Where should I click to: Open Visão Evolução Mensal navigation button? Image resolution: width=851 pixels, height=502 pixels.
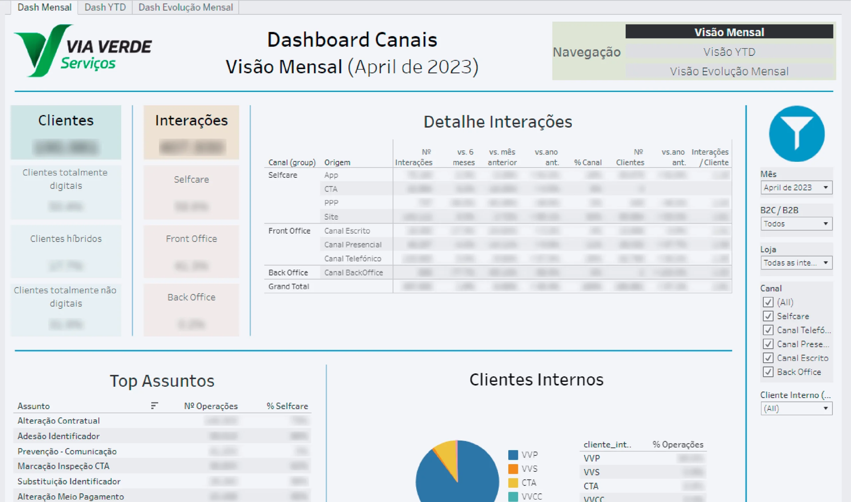[x=729, y=71]
